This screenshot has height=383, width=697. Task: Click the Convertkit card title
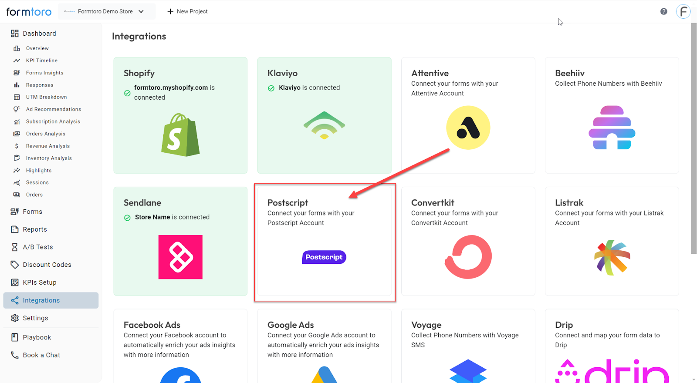[x=433, y=203]
